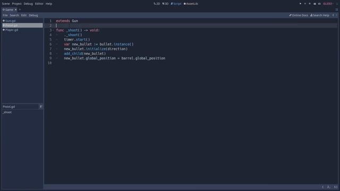340x191 pixels.
Task: Toggle alphabetical sorting of methods
Action: coord(41,107)
